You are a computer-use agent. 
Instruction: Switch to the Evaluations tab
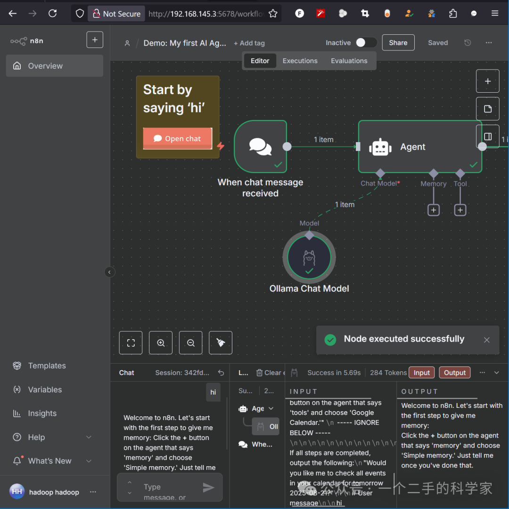pos(349,61)
